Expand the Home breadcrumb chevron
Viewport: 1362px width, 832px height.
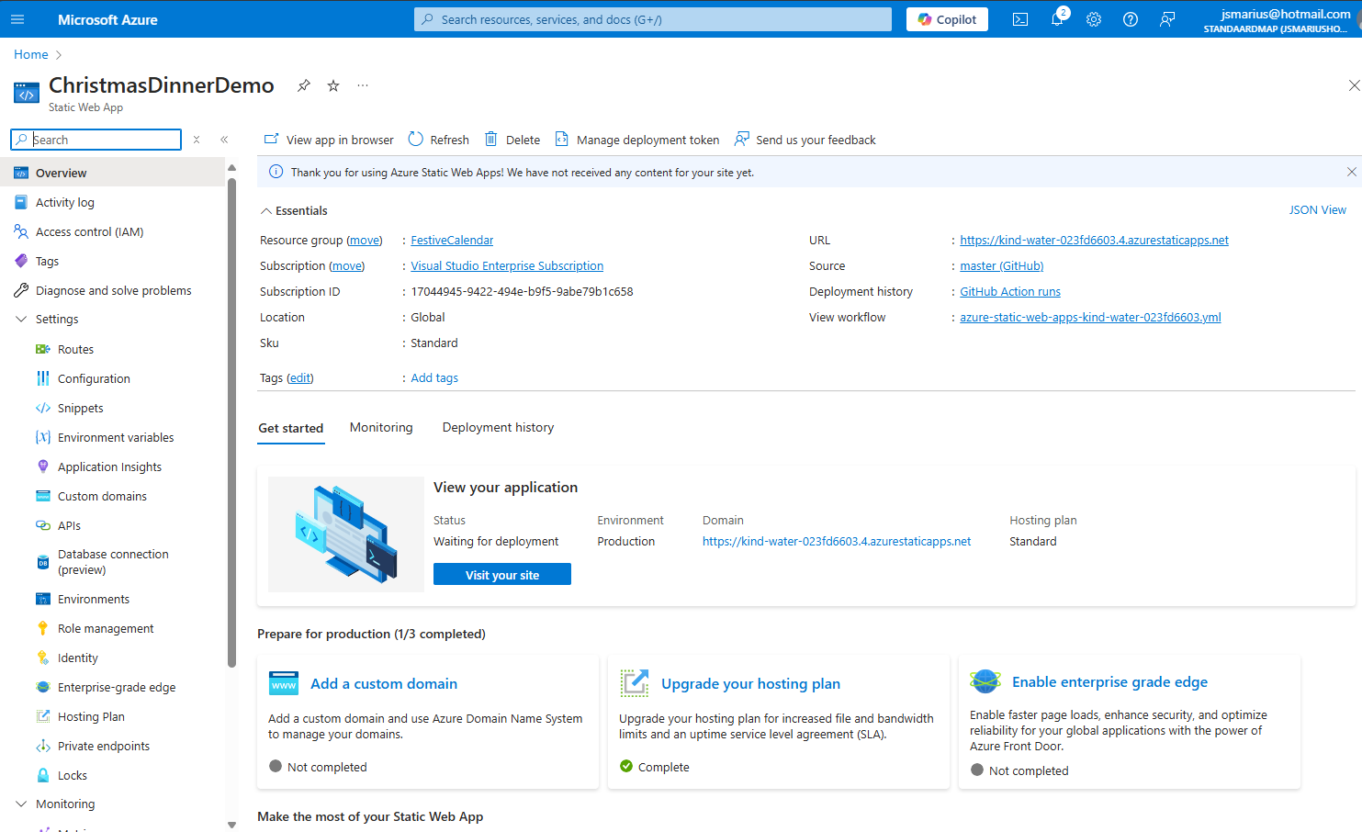tap(59, 55)
